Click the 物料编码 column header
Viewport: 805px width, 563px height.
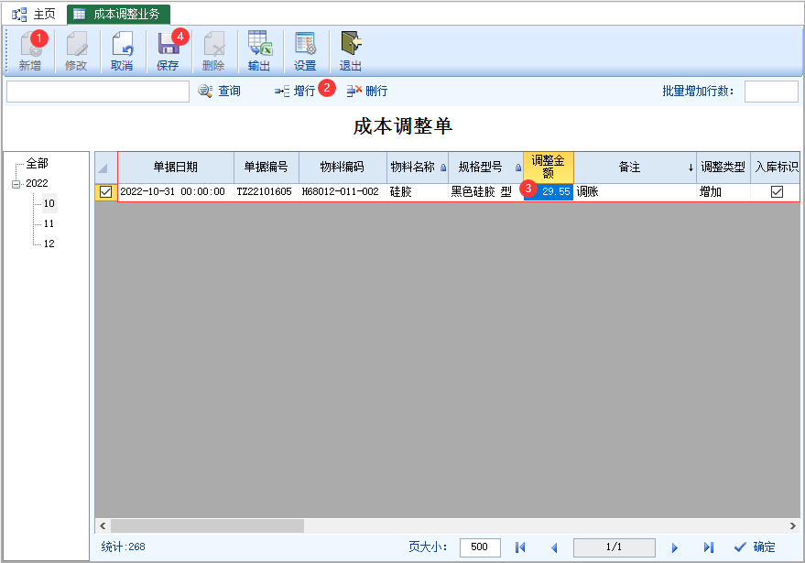(x=343, y=168)
